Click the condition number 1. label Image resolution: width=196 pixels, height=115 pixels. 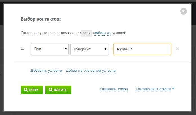tap(22, 49)
